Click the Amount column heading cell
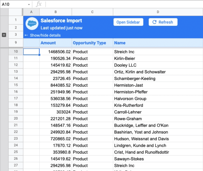This screenshot has width=203, height=171. pos(56,43)
